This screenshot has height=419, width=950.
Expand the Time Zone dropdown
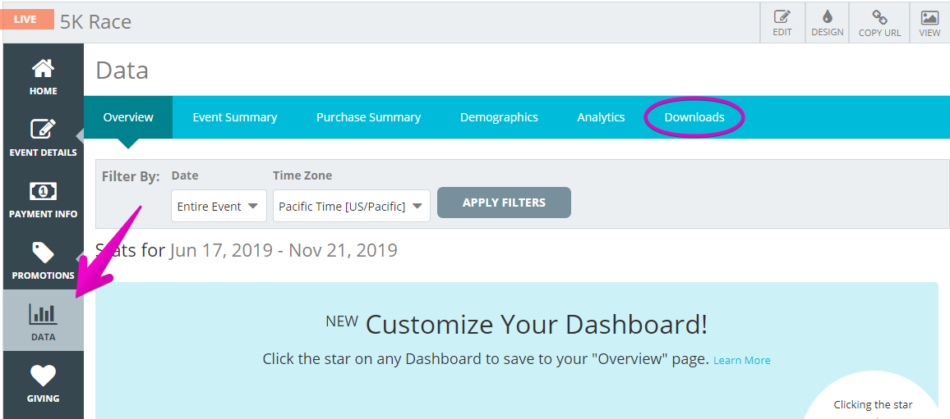coord(352,206)
